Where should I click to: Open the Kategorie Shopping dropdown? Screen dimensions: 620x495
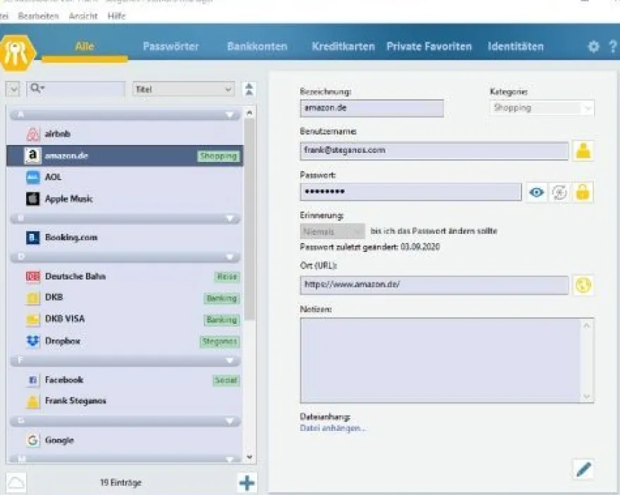[x=542, y=108]
